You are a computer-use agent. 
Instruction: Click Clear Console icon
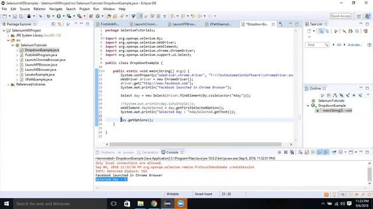click(301, 152)
